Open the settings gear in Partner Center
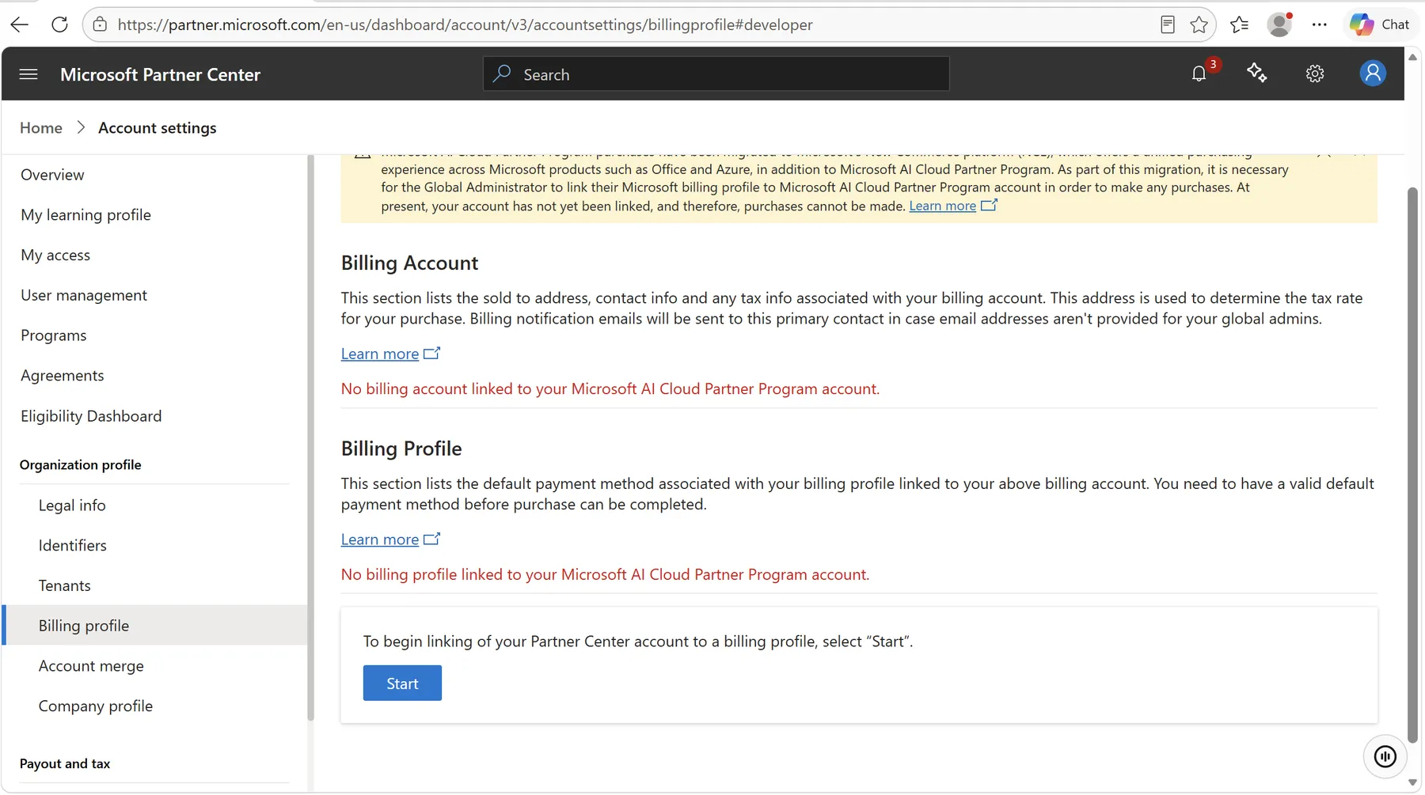This screenshot has height=795, width=1425. click(x=1315, y=74)
